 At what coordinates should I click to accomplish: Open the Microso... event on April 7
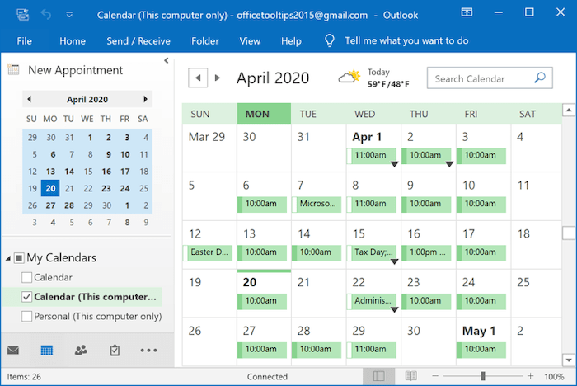317,205
